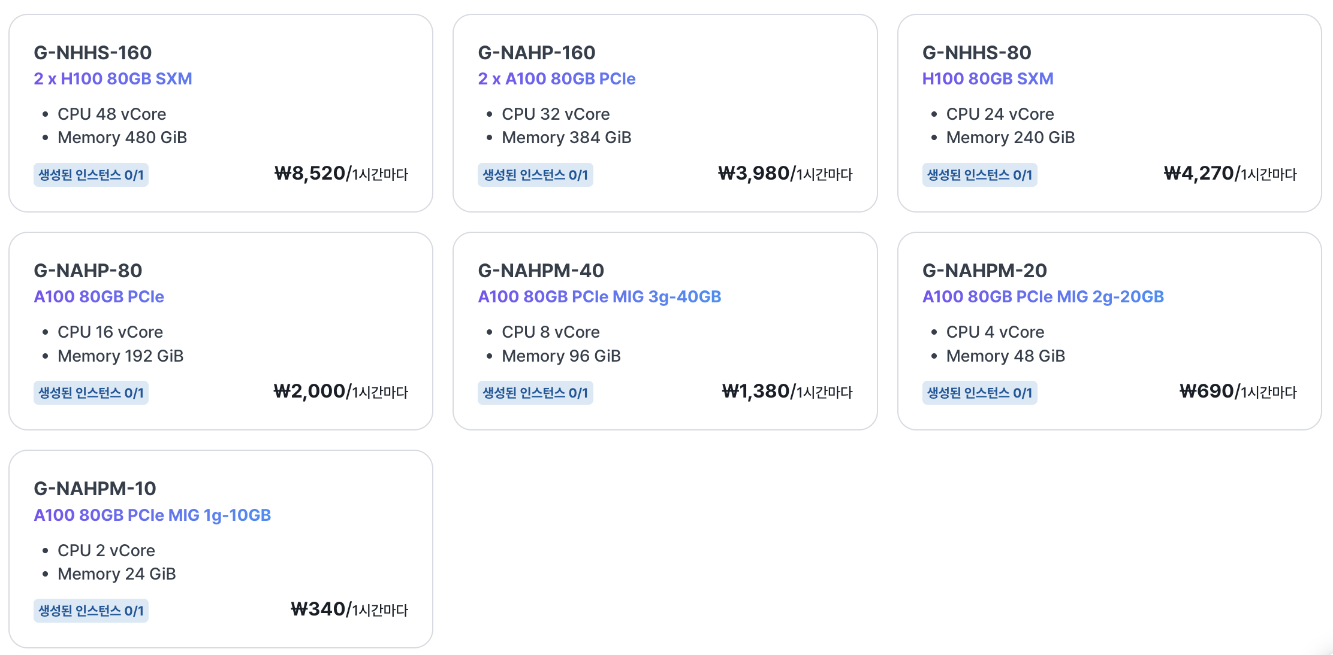Click the H100 80GB SXM link

tap(987, 78)
